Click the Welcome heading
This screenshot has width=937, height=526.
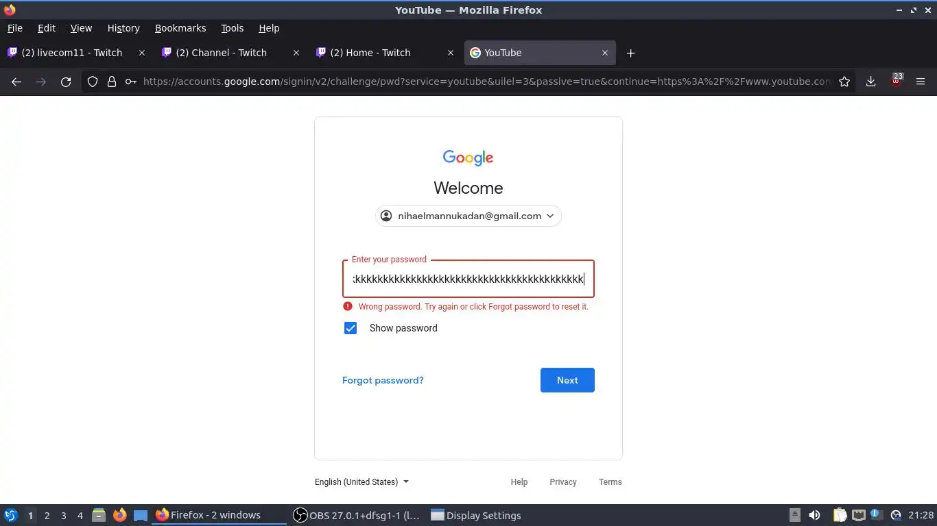click(x=468, y=188)
